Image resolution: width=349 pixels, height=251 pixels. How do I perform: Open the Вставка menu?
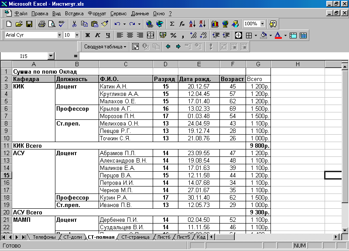point(74,14)
